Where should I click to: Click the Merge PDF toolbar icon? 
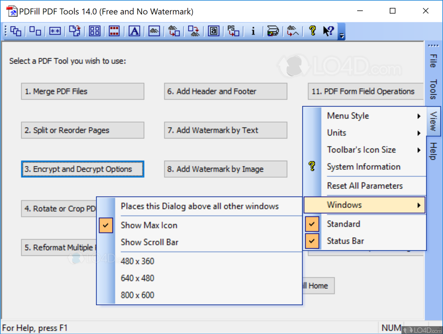(x=16, y=31)
